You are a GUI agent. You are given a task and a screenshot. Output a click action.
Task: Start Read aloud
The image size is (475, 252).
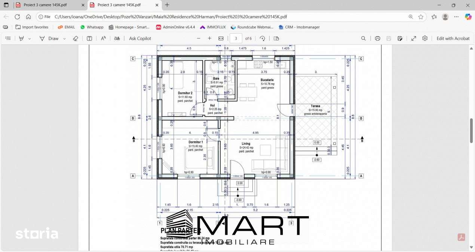tap(103, 38)
